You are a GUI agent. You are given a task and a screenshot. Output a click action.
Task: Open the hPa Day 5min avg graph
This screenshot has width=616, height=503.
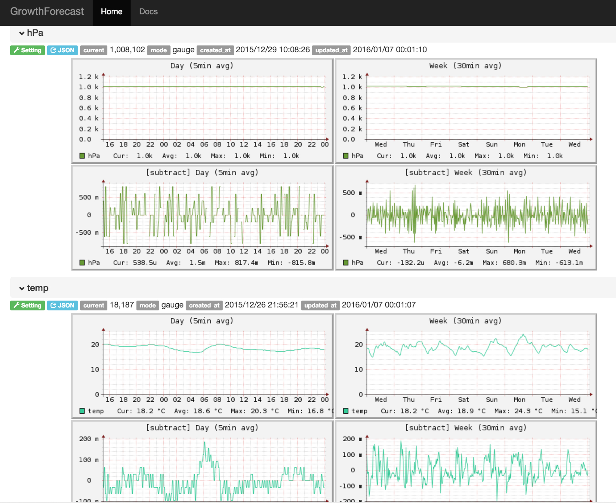pyautogui.click(x=202, y=111)
